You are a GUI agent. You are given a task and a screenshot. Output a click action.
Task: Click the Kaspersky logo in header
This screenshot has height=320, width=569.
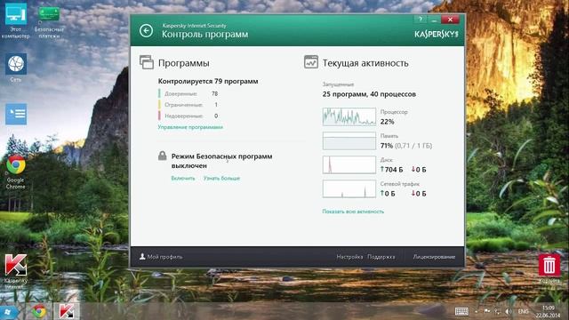pyautogui.click(x=437, y=34)
